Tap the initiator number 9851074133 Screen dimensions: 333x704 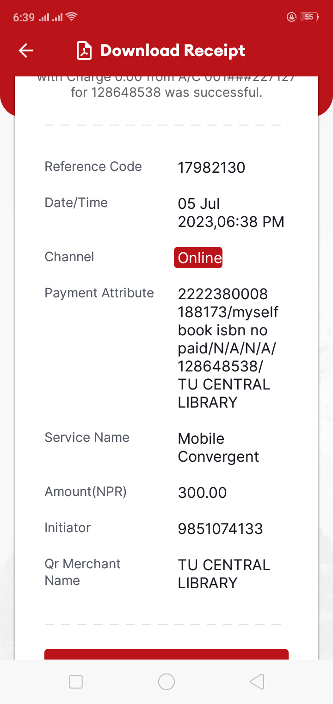click(x=220, y=529)
